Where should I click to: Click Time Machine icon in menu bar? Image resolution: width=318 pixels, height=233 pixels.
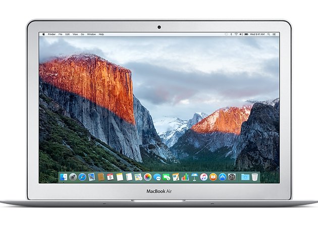click(226, 34)
